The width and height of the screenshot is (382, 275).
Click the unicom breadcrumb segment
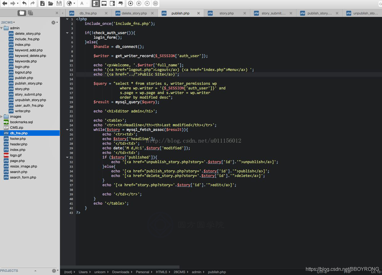tap(100, 272)
